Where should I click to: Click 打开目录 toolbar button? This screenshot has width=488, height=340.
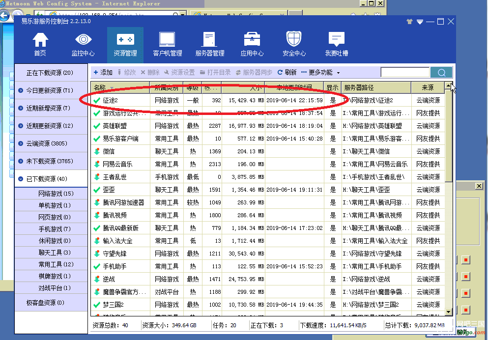tap(215, 73)
